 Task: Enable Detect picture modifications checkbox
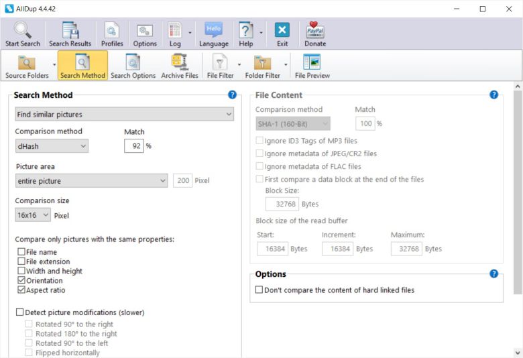point(19,312)
